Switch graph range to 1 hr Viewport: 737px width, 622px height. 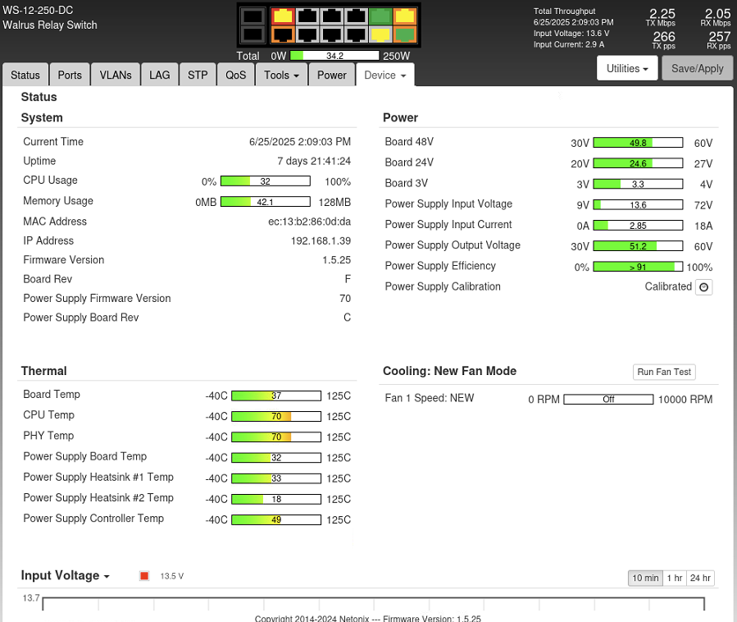(675, 578)
